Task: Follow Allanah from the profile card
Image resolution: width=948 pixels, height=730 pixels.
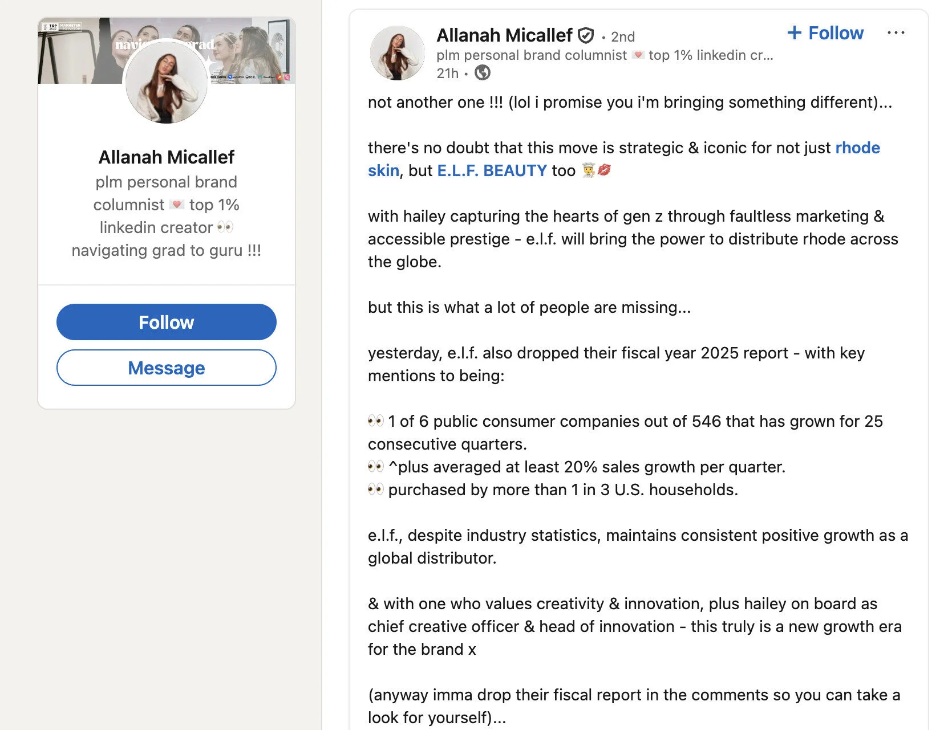Action: point(166,322)
